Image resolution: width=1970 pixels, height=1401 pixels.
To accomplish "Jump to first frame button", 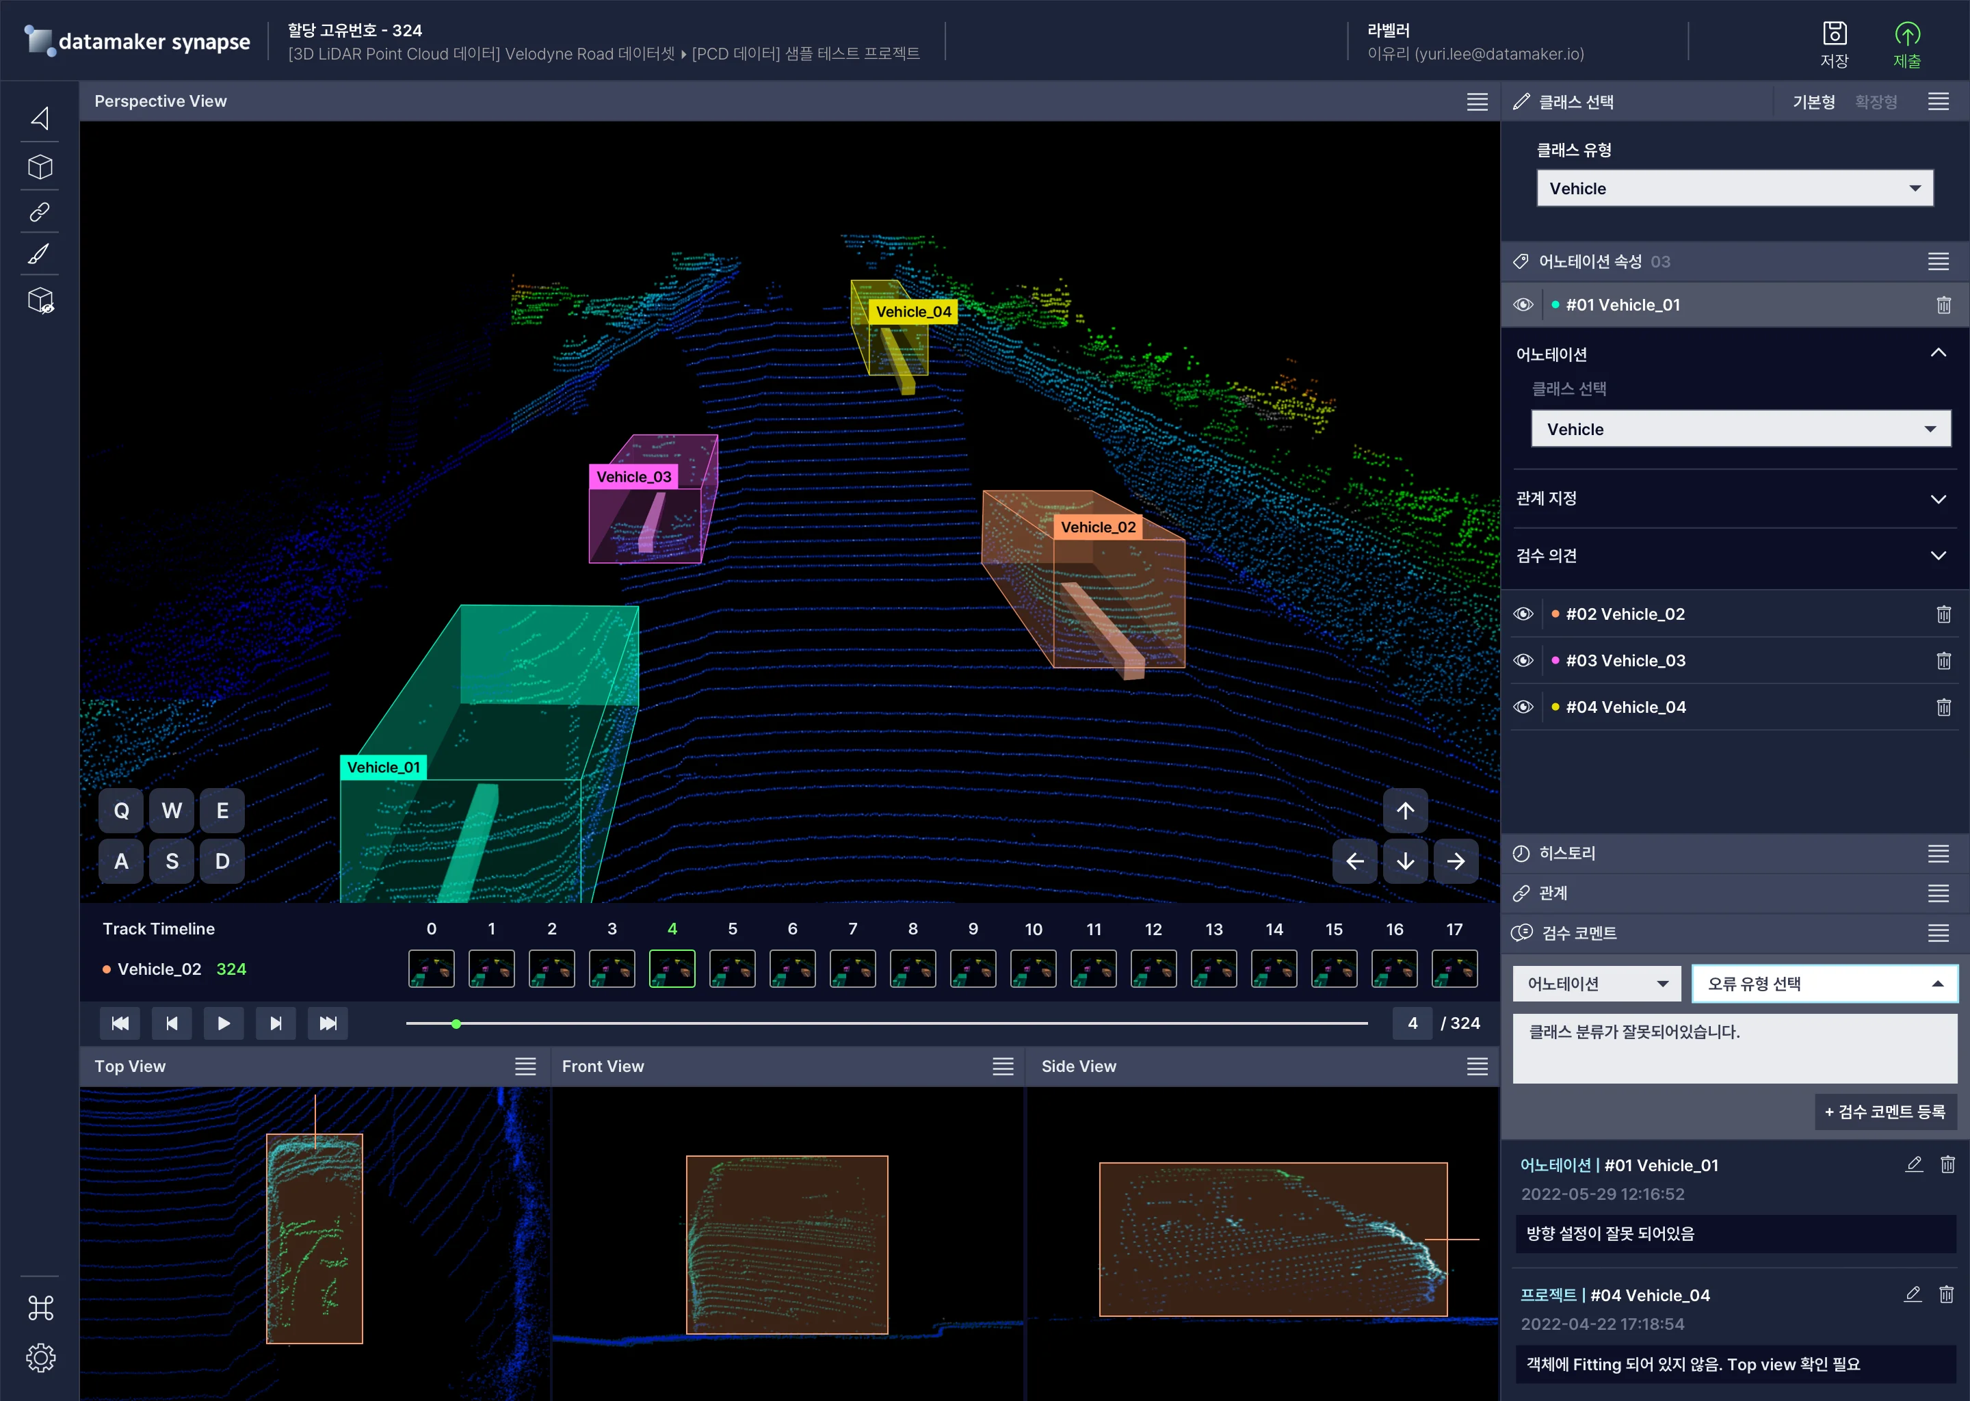I will [120, 1023].
